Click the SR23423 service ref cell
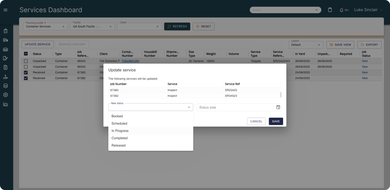 [x=230, y=90]
